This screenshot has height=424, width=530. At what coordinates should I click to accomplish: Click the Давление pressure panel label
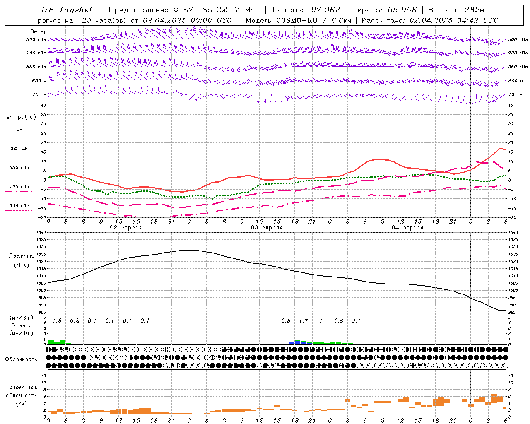22,256
